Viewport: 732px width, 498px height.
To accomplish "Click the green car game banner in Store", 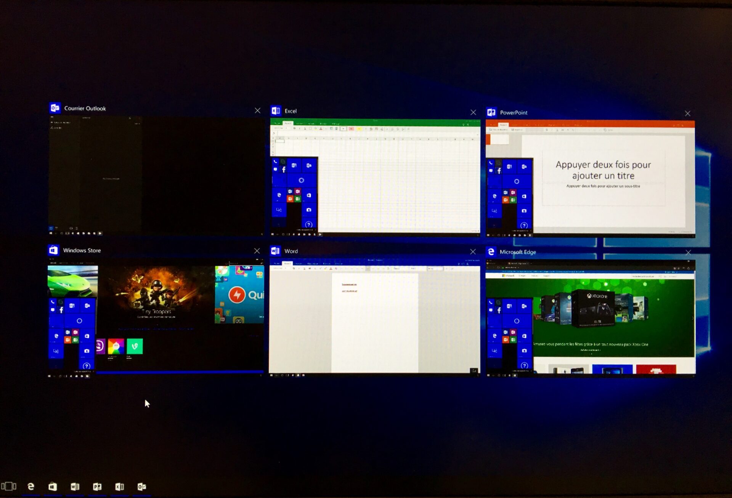I will tap(72, 281).
